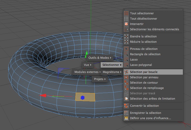Expand the Magnétisme submenu
This screenshot has width=191, height=130.
pos(112,72)
